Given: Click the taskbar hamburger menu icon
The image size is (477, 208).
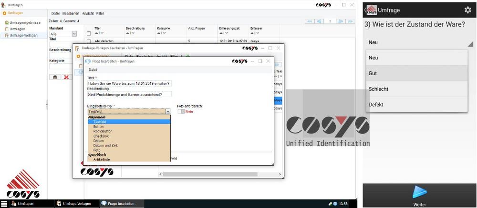Looking at the screenshot, I should (x=4, y=204).
